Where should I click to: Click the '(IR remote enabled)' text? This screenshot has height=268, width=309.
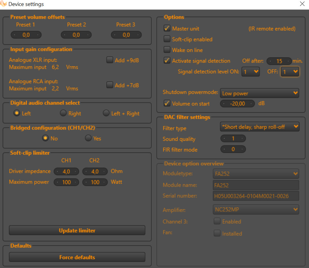pos(272,29)
